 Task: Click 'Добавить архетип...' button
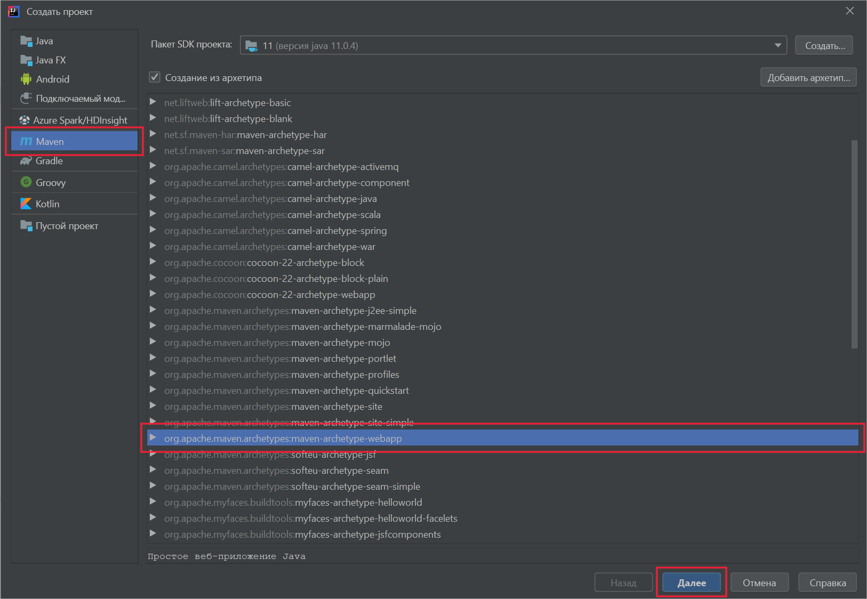point(809,77)
